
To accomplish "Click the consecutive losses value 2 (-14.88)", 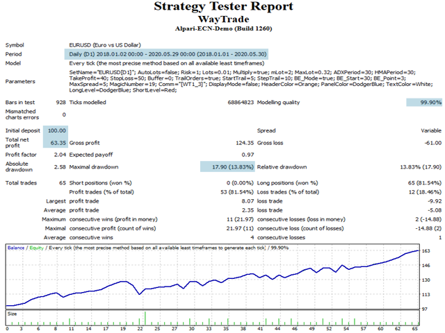I will click(428, 219).
